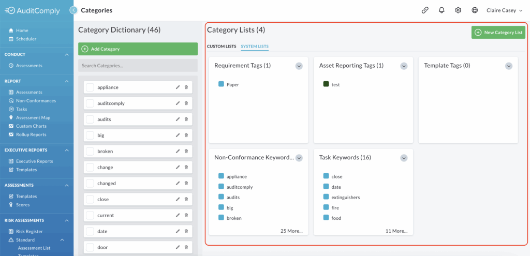Focus the Search Categories field
The width and height of the screenshot is (530, 256).
pos(138,66)
